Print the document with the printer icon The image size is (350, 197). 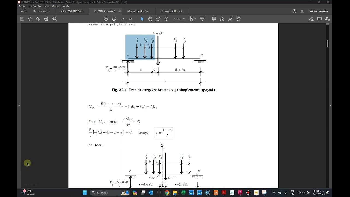[x=46, y=19]
